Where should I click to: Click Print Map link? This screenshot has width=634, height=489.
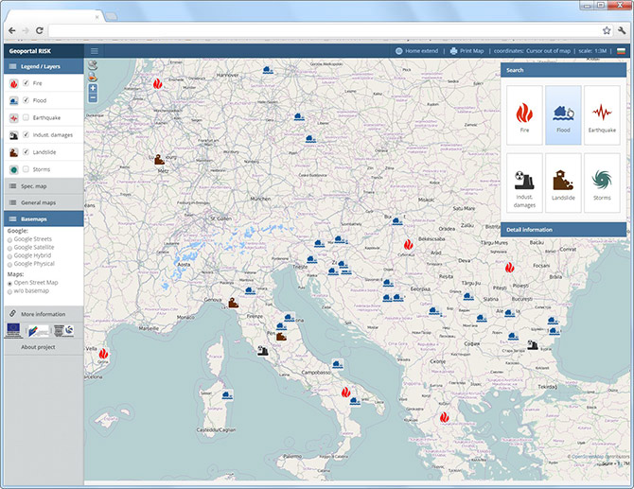click(x=471, y=51)
